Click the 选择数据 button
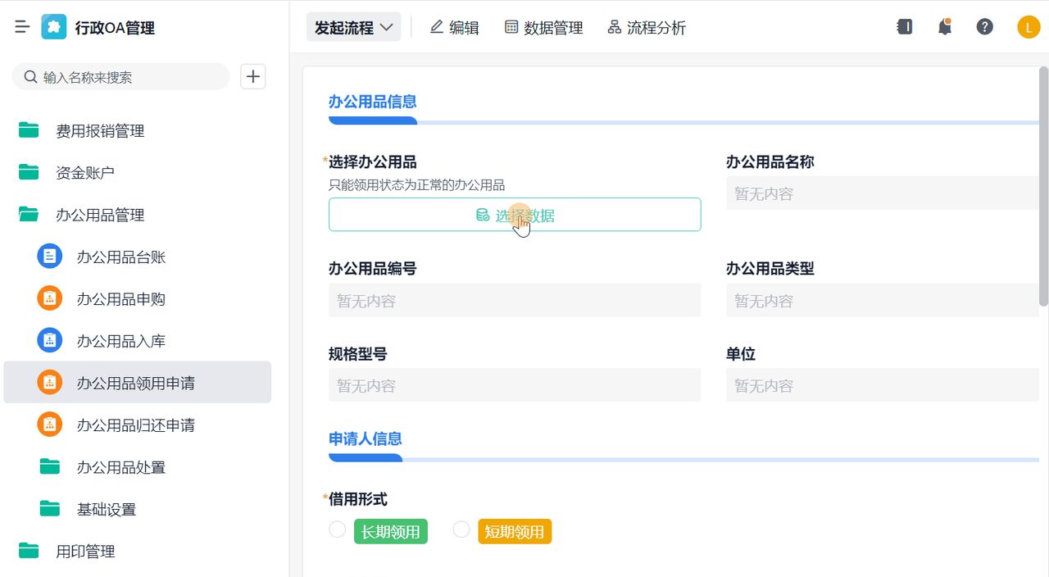 point(515,214)
